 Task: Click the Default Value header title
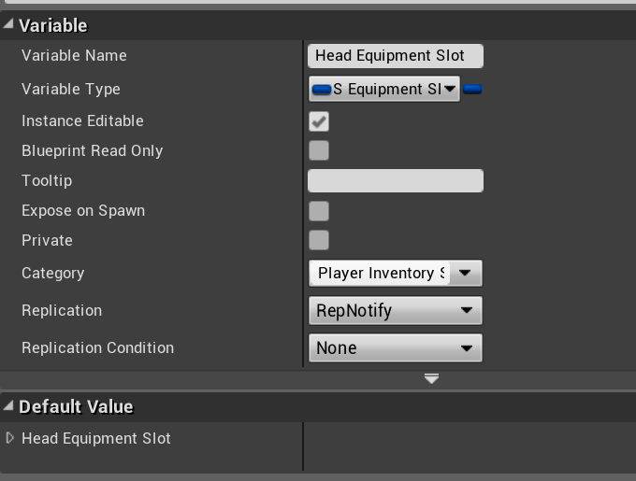point(76,406)
